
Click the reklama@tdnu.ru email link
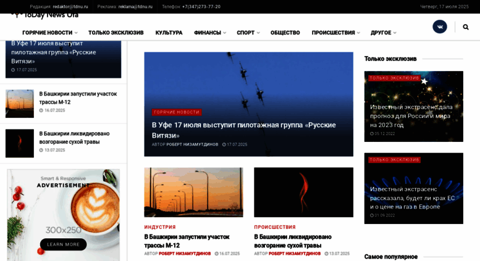(135, 7)
